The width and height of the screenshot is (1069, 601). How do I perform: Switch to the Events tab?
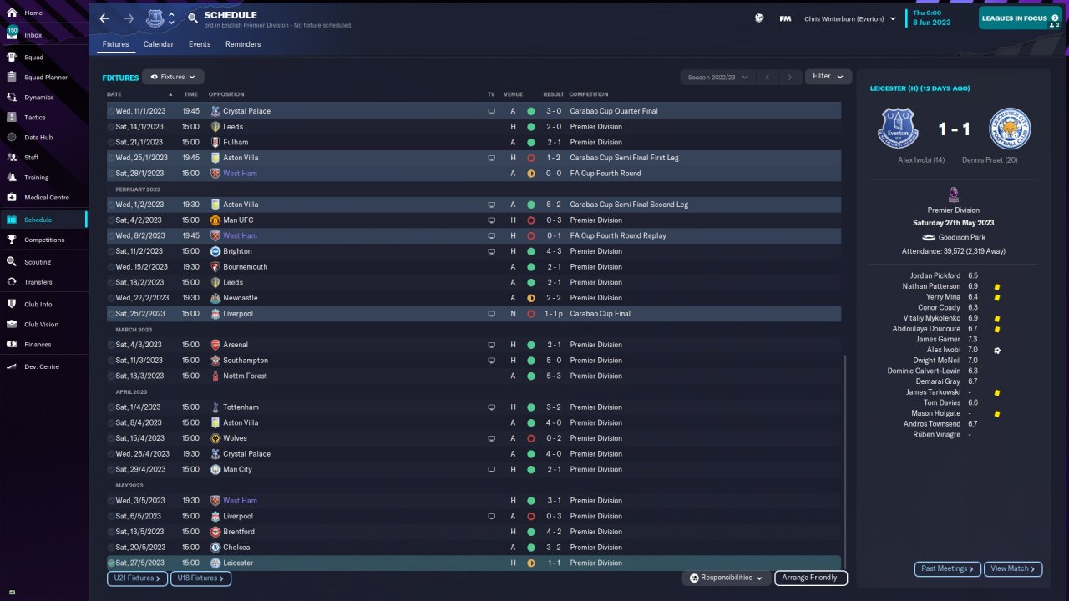tap(200, 44)
